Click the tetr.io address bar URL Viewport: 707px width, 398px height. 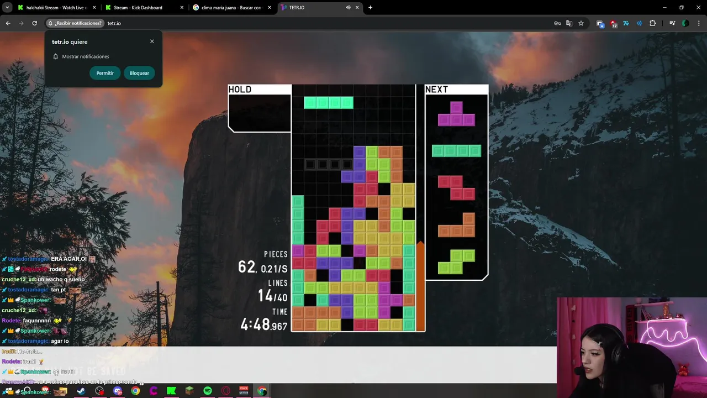(x=114, y=23)
